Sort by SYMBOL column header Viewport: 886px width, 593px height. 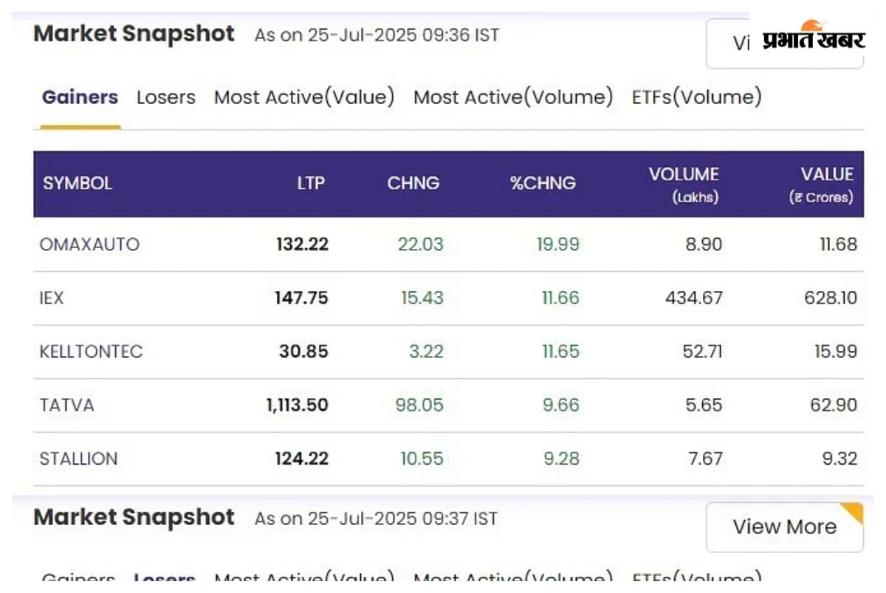[78, 184]
